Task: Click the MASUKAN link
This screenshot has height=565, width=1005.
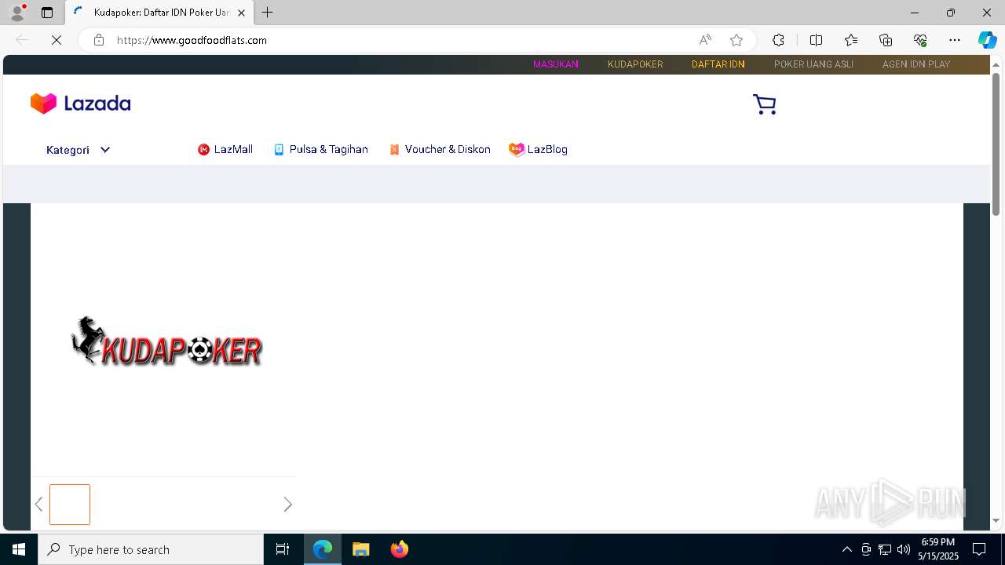Action: click(556, 64)
